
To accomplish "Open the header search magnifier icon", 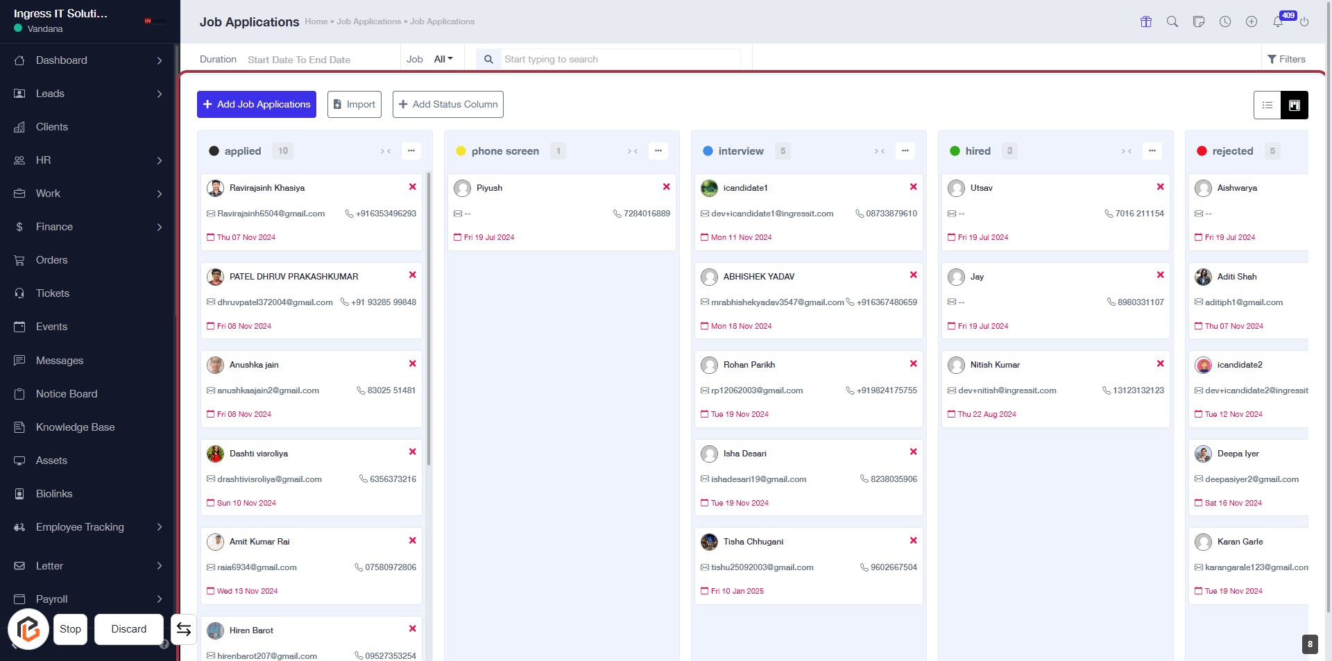I will pyautogui.click(x=1172, y=22).
